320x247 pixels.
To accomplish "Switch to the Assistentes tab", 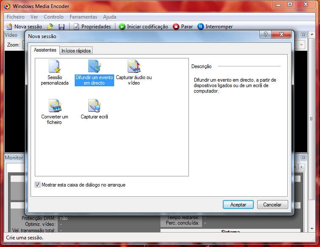I will pyautogui.click(x=45, y=50).
